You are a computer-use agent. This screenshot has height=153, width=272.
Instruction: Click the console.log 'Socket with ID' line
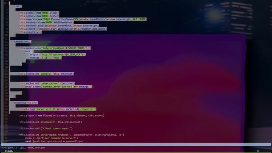point(58,109)
